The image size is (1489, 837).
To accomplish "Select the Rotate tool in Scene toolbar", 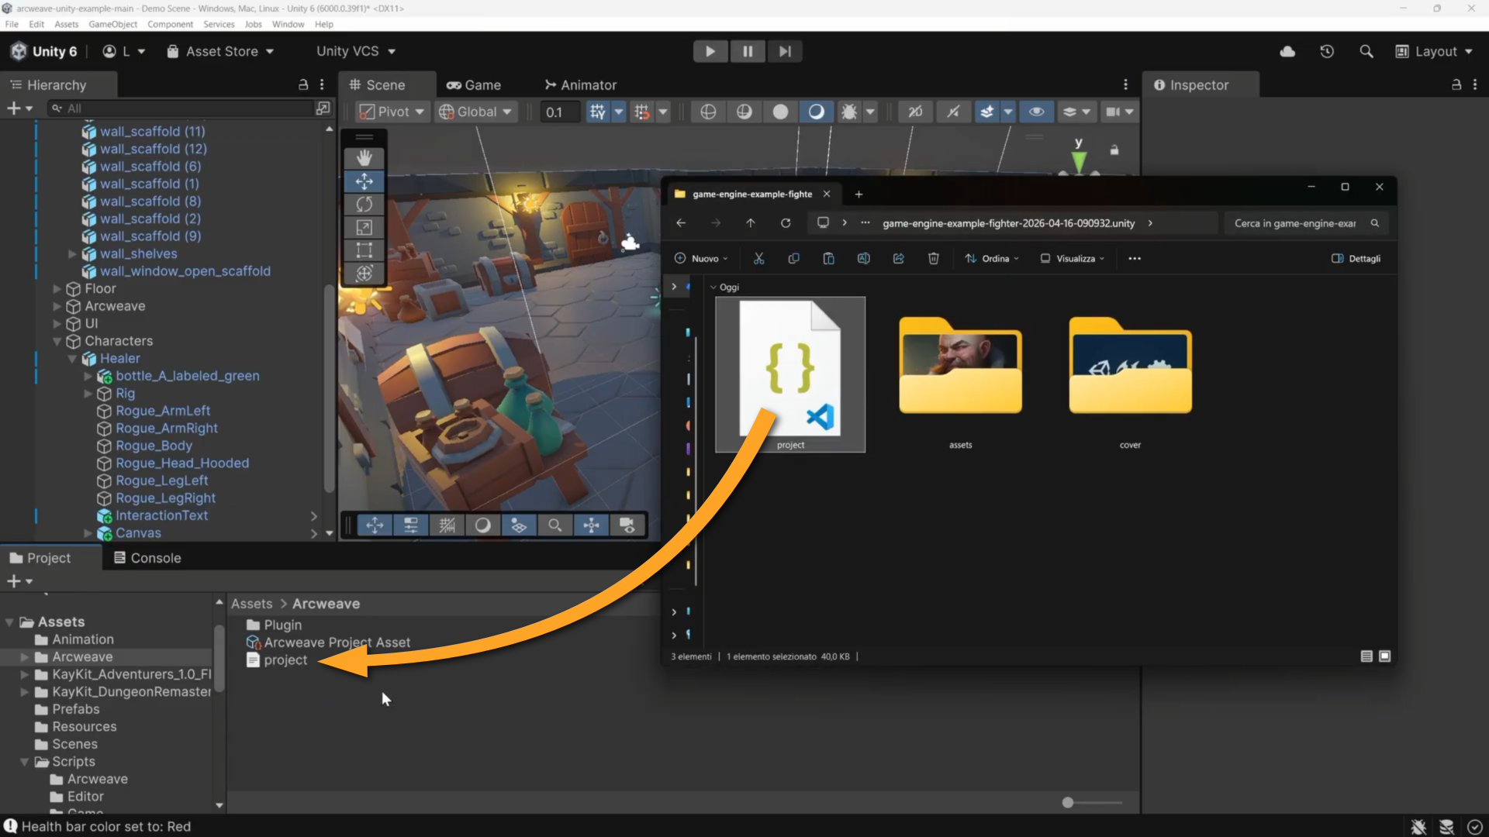I will click(364, 205).
